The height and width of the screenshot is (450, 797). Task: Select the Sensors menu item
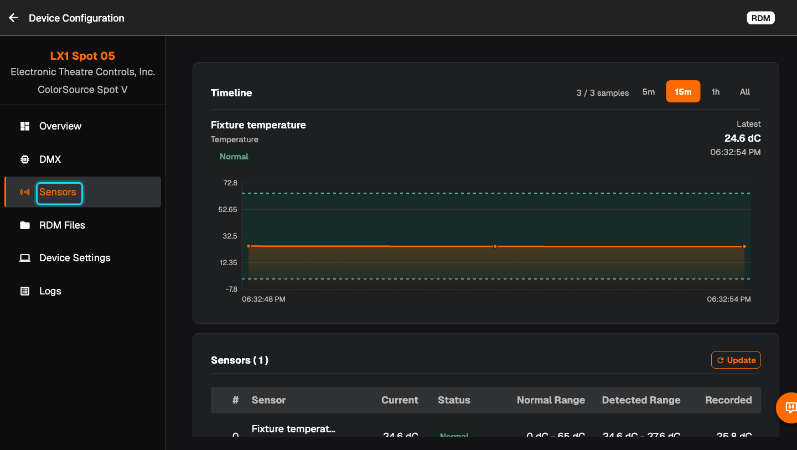(x=82, y=192)
